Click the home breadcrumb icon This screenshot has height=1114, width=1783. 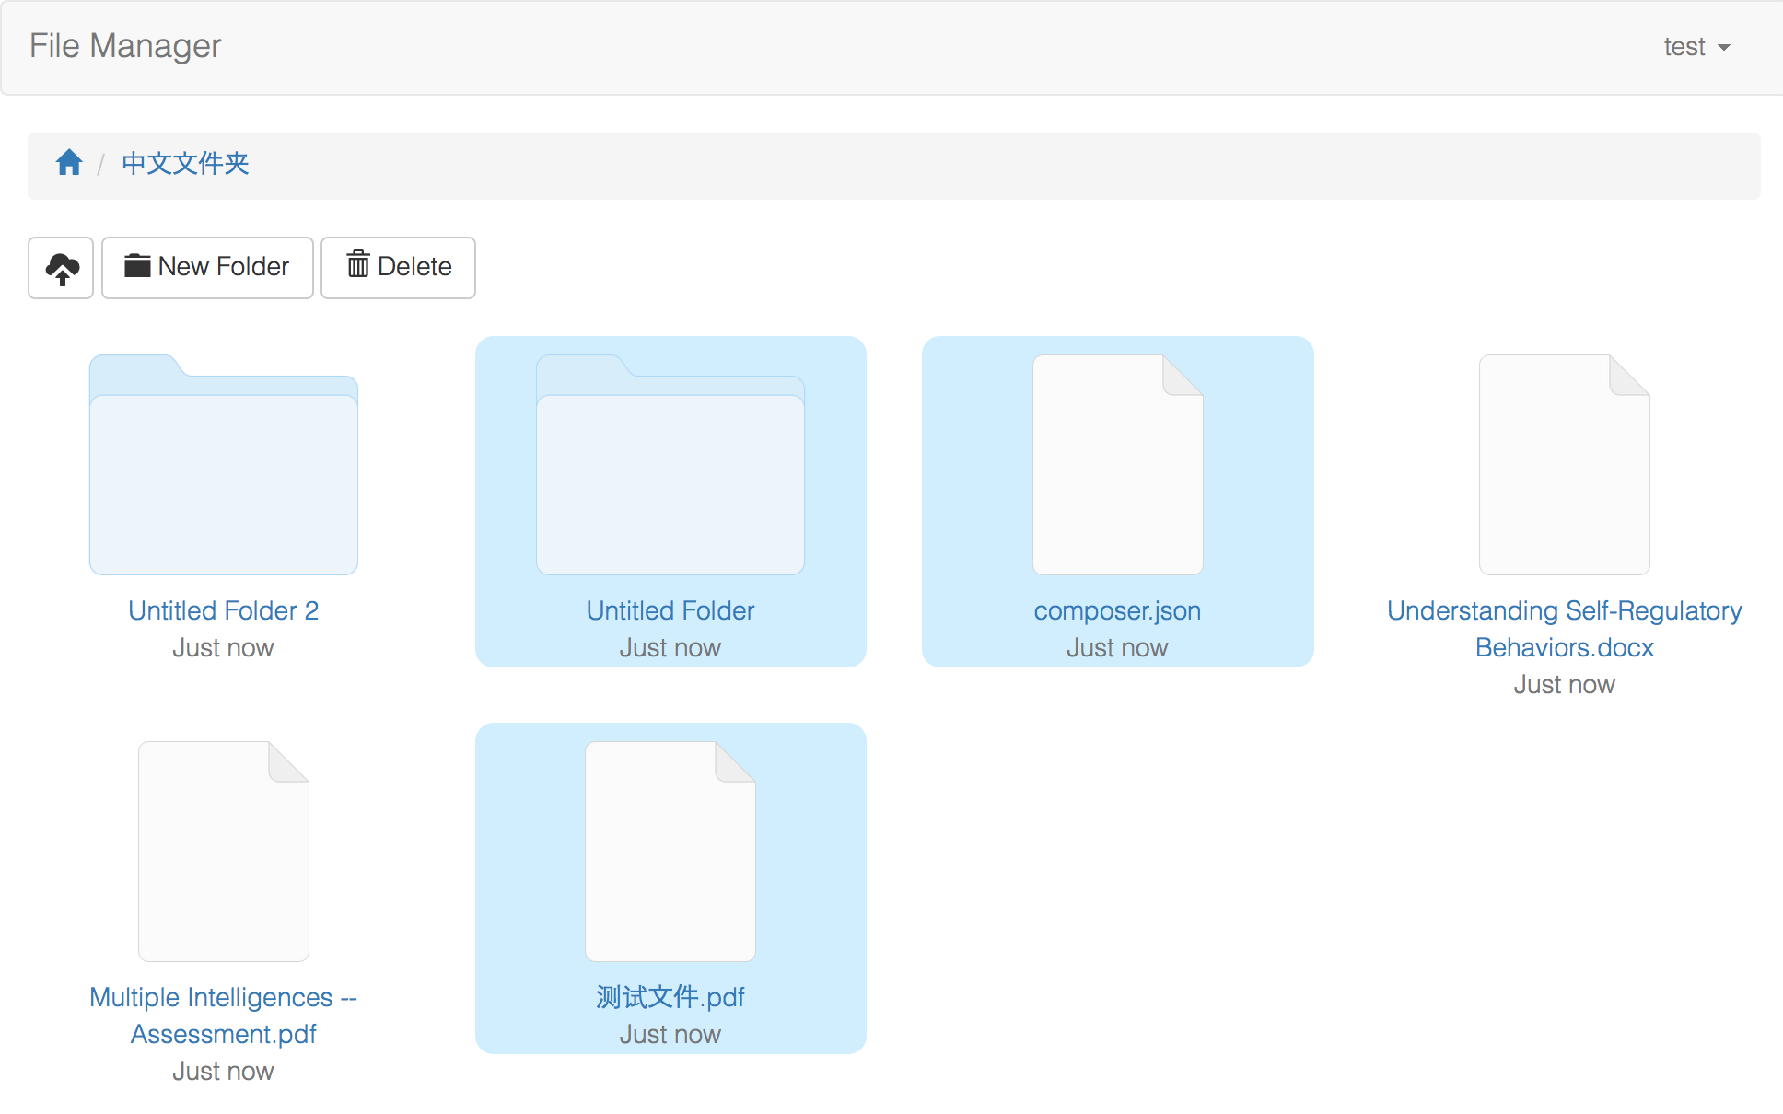coord(69,163)
